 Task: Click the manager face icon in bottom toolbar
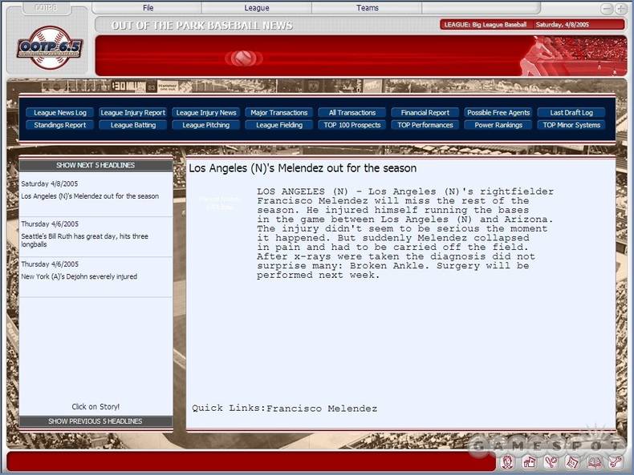pyautogui.click(x=508, y=462)
